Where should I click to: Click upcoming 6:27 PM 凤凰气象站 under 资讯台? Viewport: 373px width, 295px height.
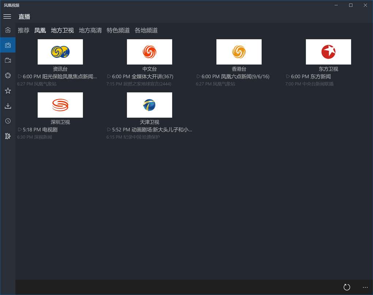(x=37, y=84)
